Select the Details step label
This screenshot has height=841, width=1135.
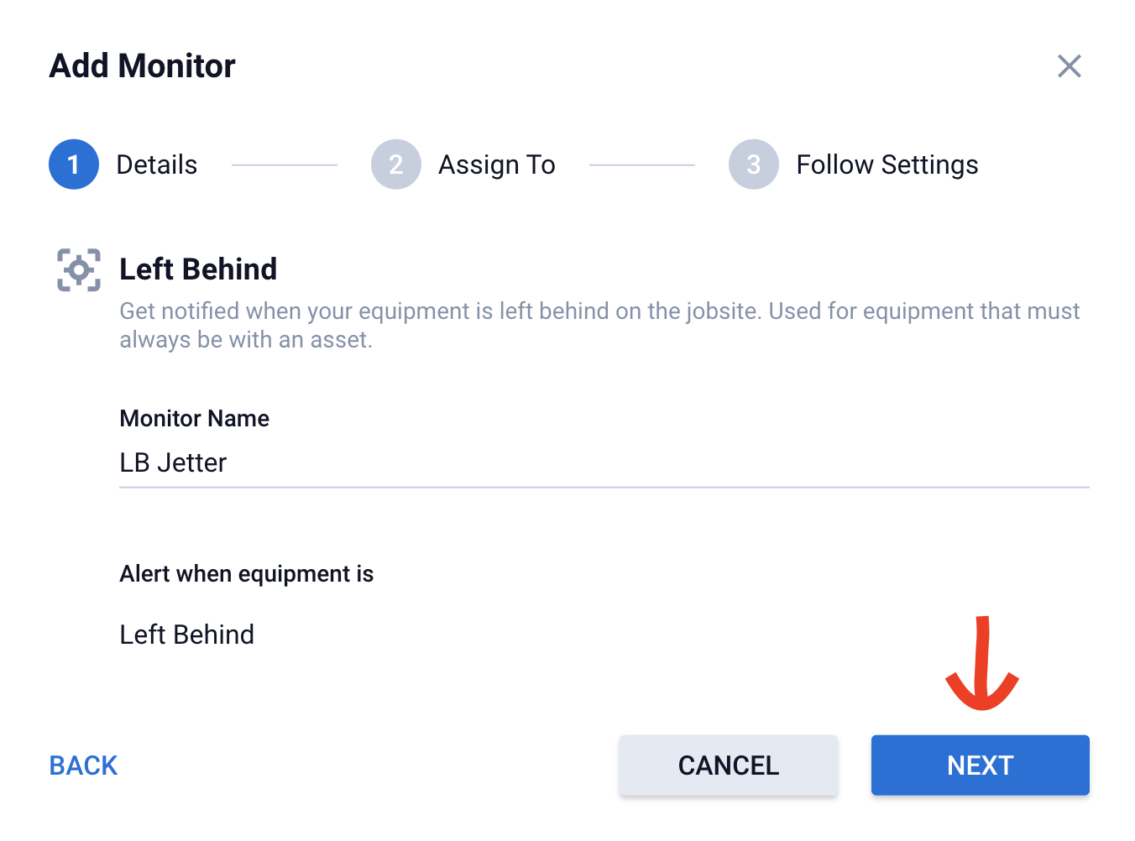click(157, 165)
